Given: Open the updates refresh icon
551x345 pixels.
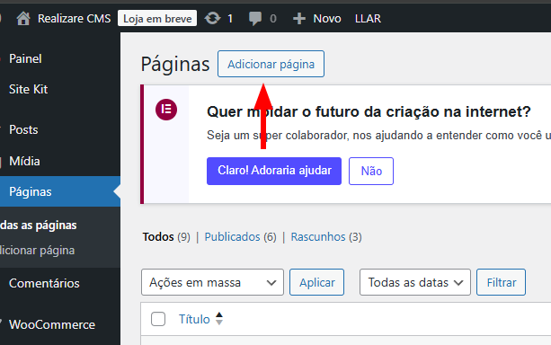Looking at the screenshot, I should pyautogui.click(x=213, y=18).
